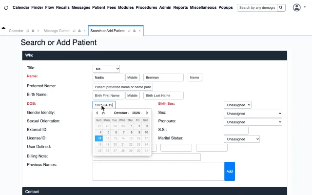Viewport: 312px width, 195px height.
Task: Lock the Search or Add Patient tab
Action: click(135, 31)
